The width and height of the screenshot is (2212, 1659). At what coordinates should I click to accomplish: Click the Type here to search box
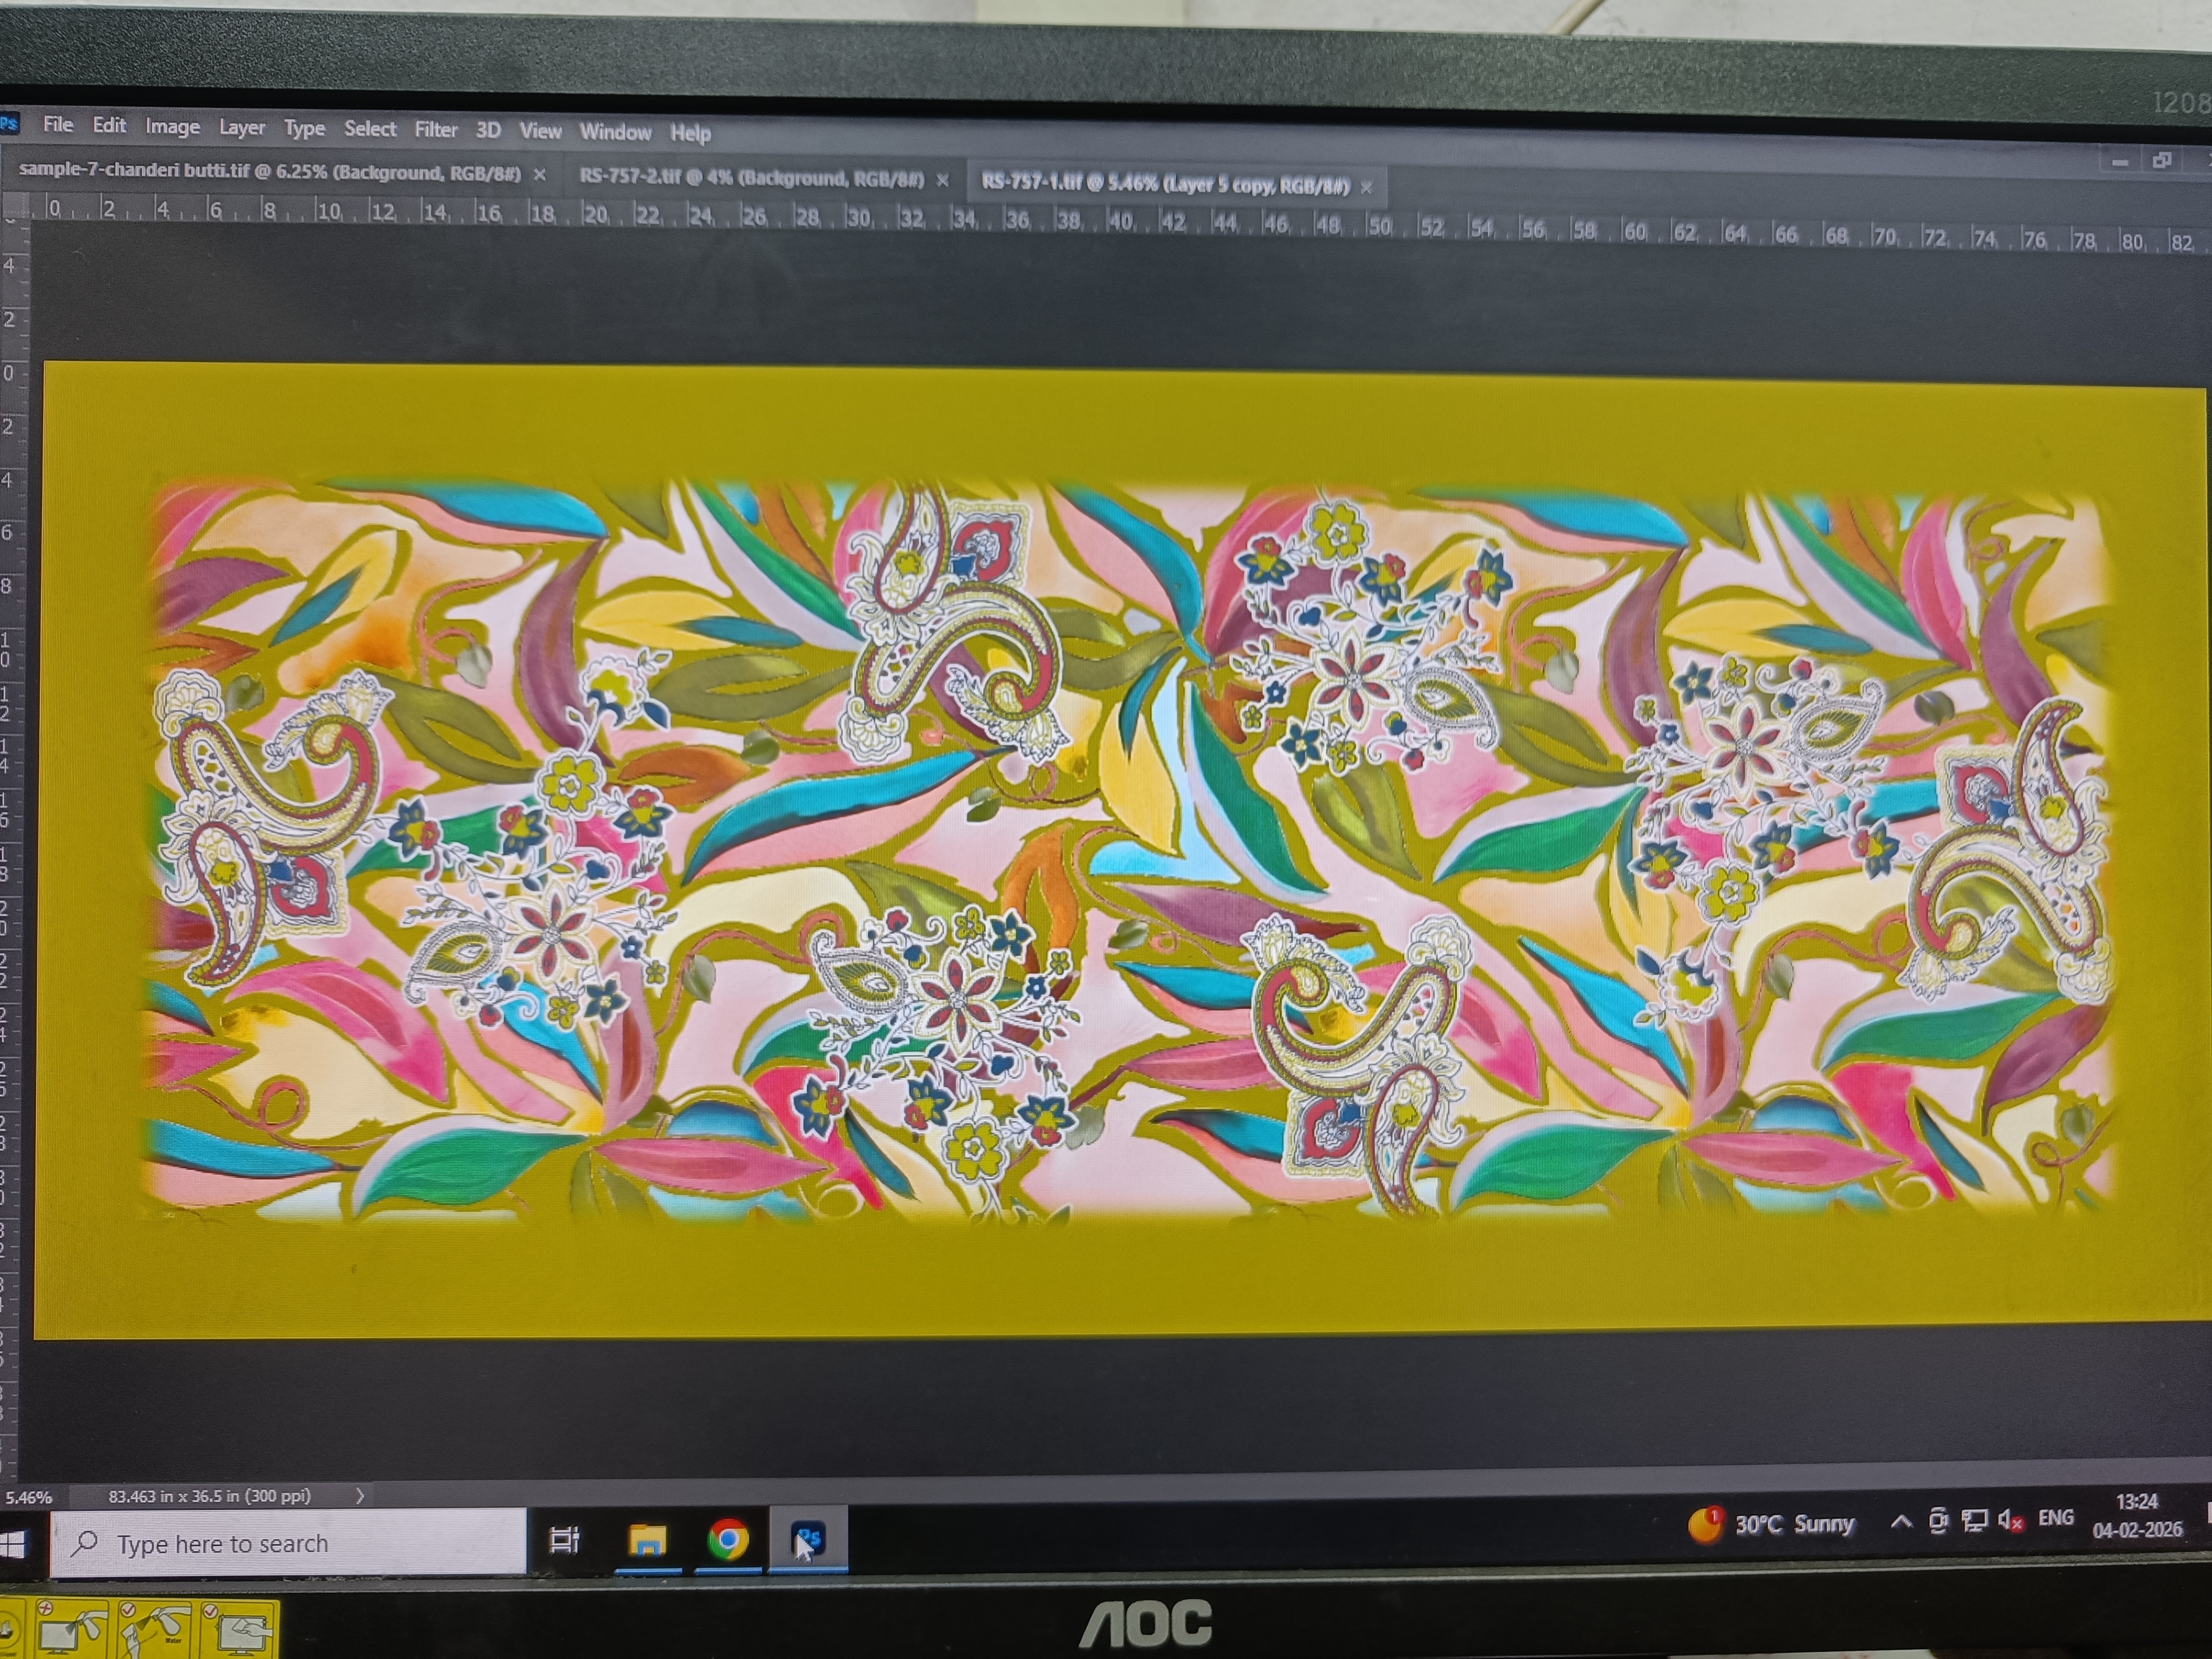(290, 1544)
